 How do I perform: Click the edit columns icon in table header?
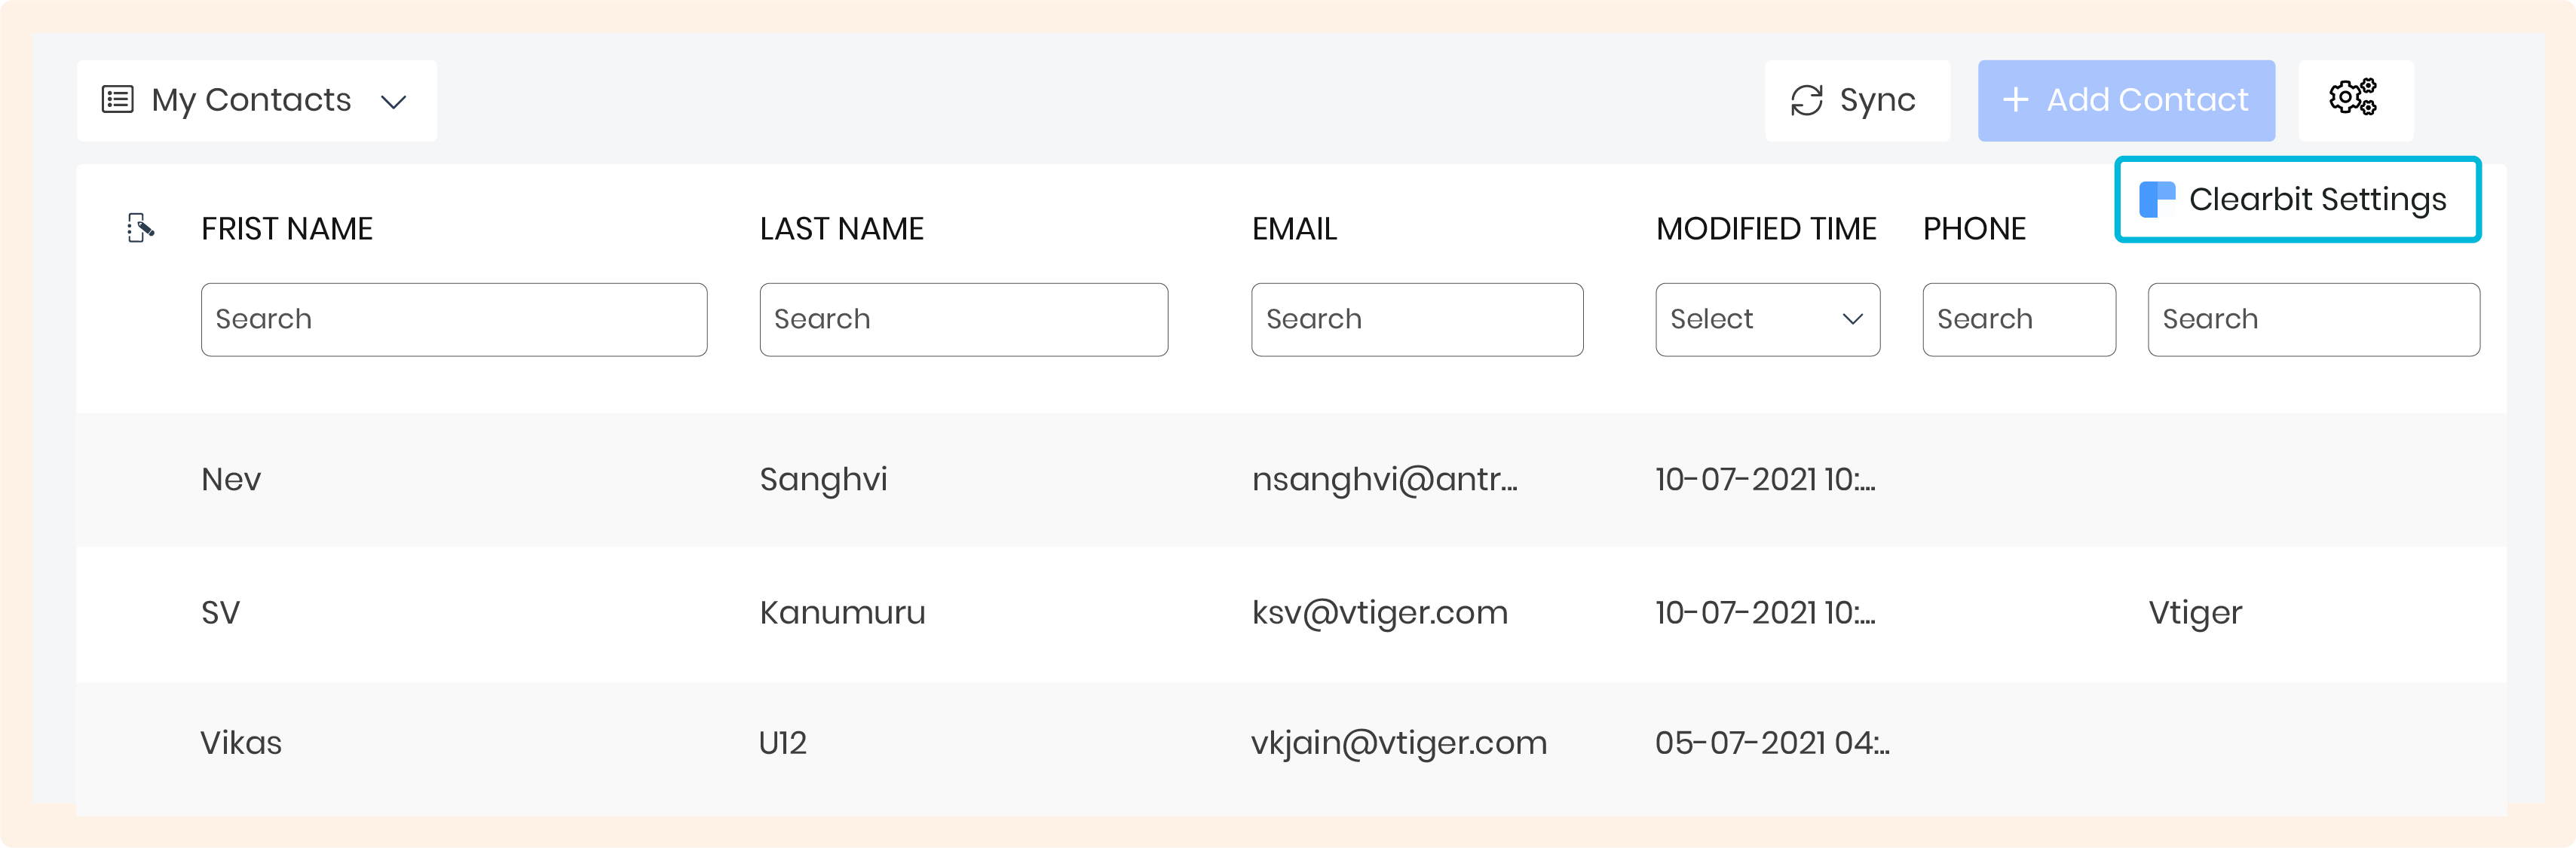pos(140,229)
